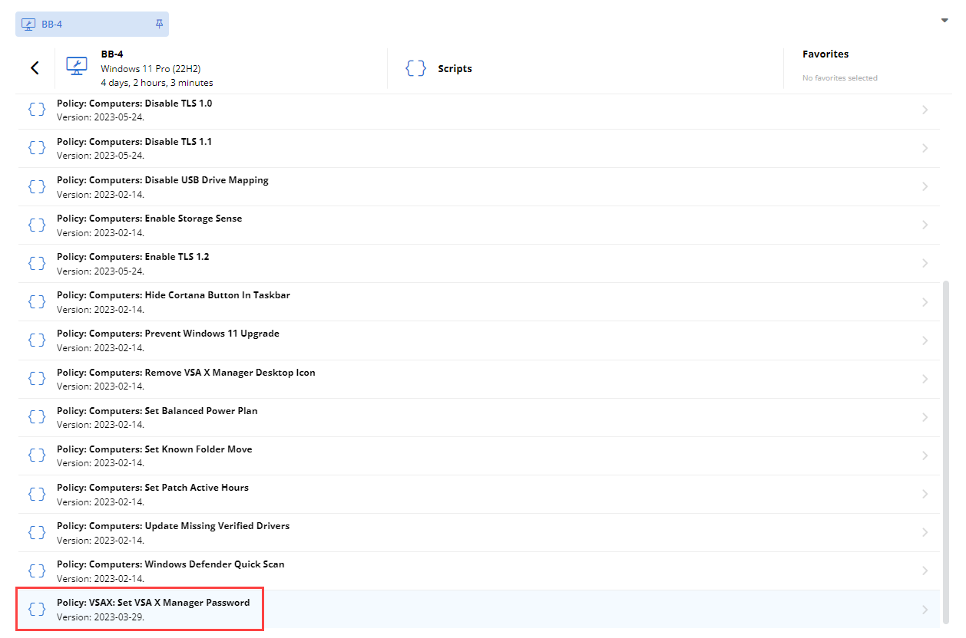Open chevron for Set Known Folder Move row
Image resolution: width=966 pixels, height=638 pixels.
click(925, 455)
